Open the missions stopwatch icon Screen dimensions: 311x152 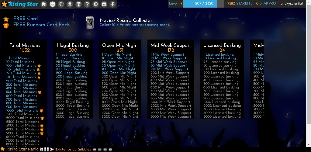(52, 4)
